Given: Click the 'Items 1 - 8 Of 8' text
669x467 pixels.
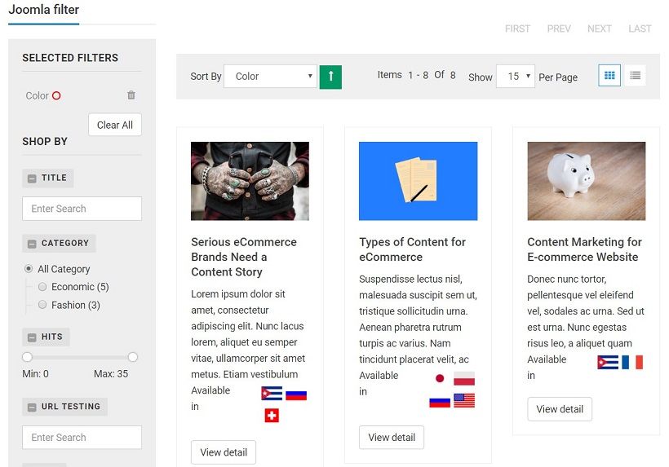Looking at the screenshot, I should pyautogui.click(x=416, y=75).
